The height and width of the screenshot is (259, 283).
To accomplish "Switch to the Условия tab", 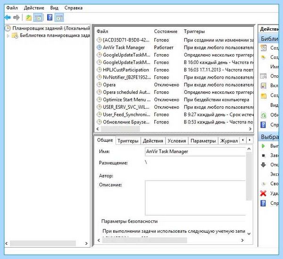I will (x=177, y=141).
